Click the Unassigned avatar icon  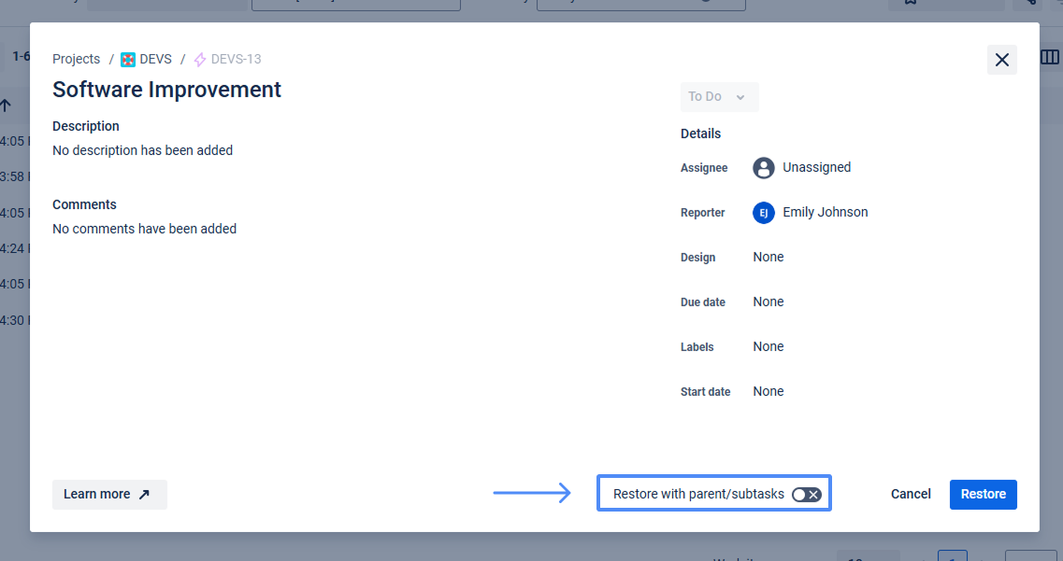(764, 168)
